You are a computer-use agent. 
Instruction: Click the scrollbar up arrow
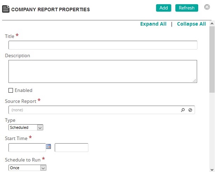[x=212, y=23]
